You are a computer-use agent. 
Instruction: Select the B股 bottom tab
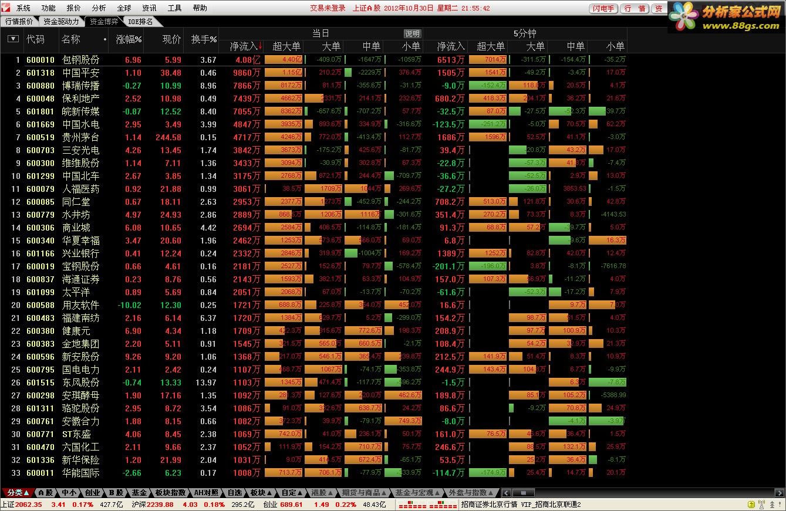pyautogui.click(x=116, y=493)
